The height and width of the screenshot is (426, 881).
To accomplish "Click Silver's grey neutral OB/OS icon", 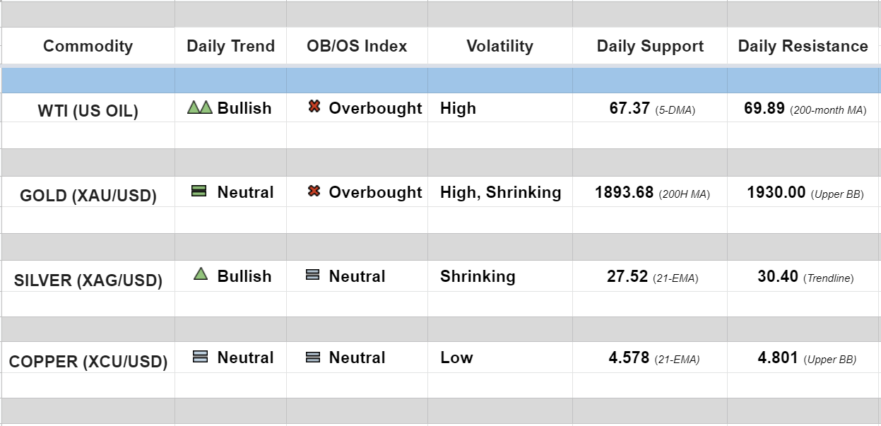I will point(313,276).
